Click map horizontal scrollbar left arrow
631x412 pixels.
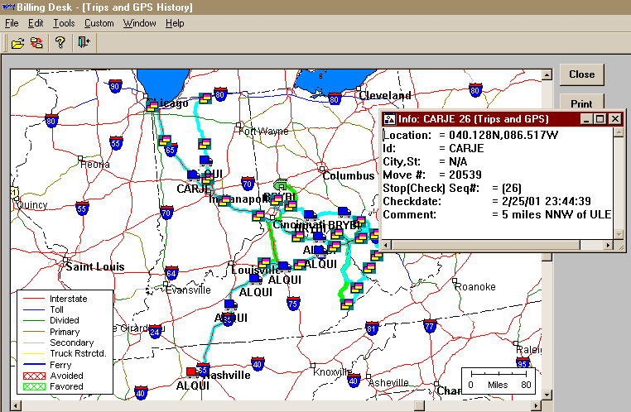[15, 405]
